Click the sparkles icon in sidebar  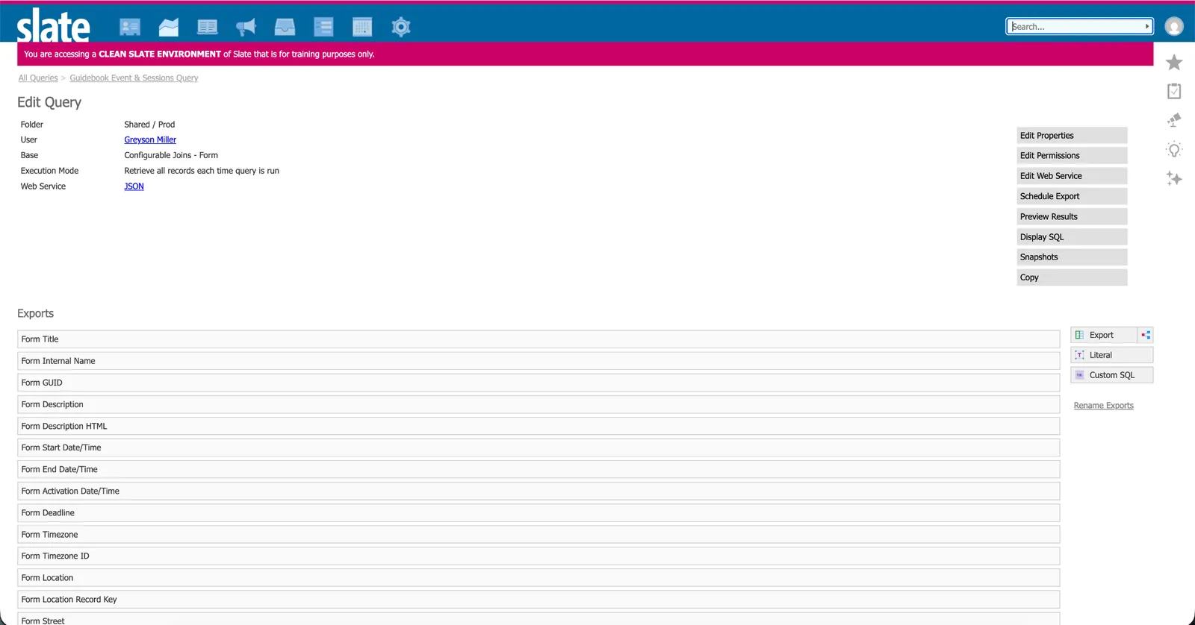pyautogui.click(x=1174, y=178)
